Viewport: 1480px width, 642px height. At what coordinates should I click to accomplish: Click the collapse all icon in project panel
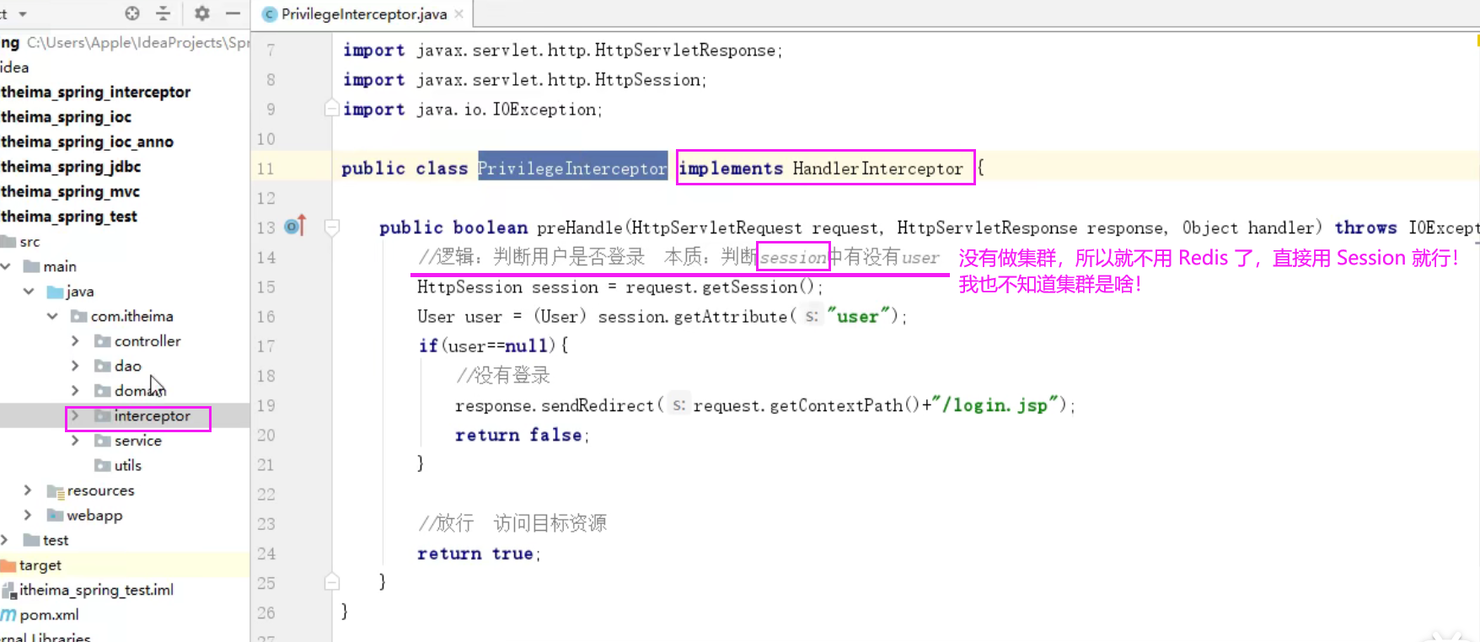coord(164,13)
